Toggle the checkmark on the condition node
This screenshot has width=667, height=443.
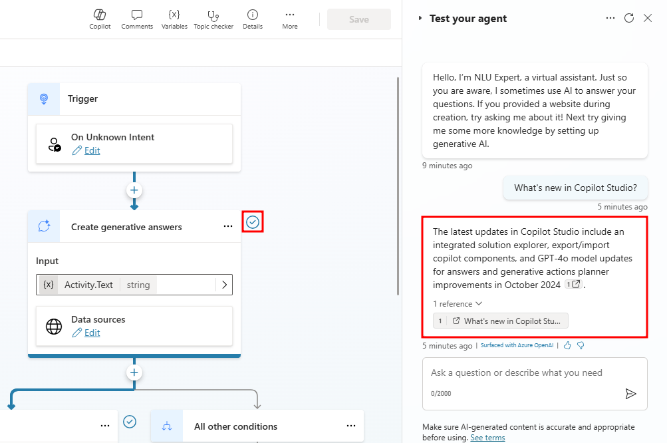tap(130, 422)
